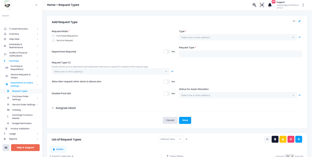This screenshot has width=312, height=157.
Task: Click the Save button
Action: tap(185, 120)
